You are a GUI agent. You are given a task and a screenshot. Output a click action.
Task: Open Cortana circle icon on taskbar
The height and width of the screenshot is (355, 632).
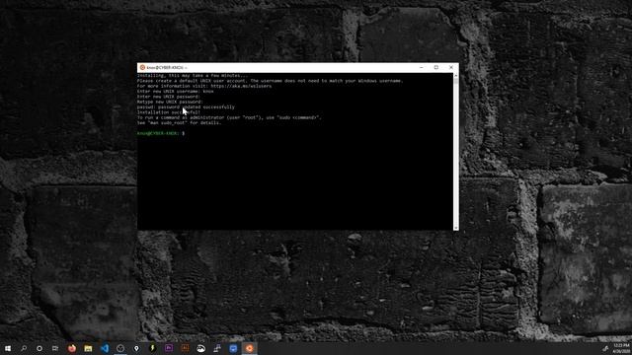39,348
